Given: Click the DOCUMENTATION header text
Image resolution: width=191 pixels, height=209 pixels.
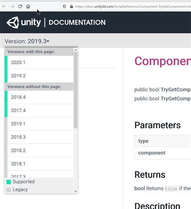Looking at the screenshot, I should coord(77,23).
